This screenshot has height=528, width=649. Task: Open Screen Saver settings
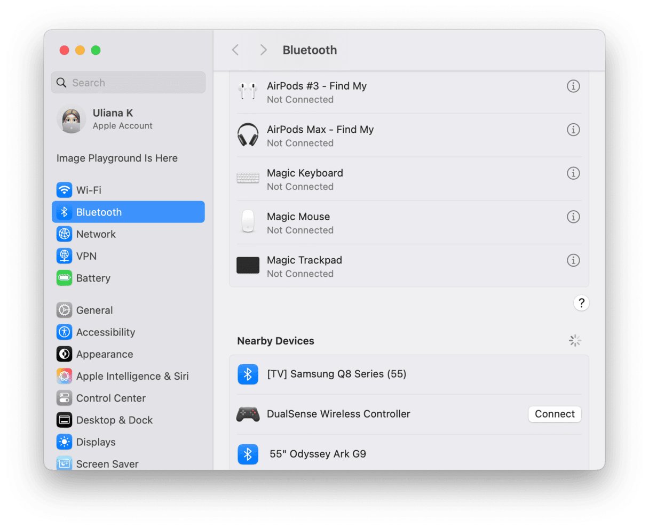[128, 463]
